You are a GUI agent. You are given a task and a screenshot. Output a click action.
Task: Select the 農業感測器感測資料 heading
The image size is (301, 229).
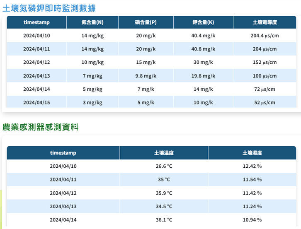pyautogui.click(x=41, y=127)
